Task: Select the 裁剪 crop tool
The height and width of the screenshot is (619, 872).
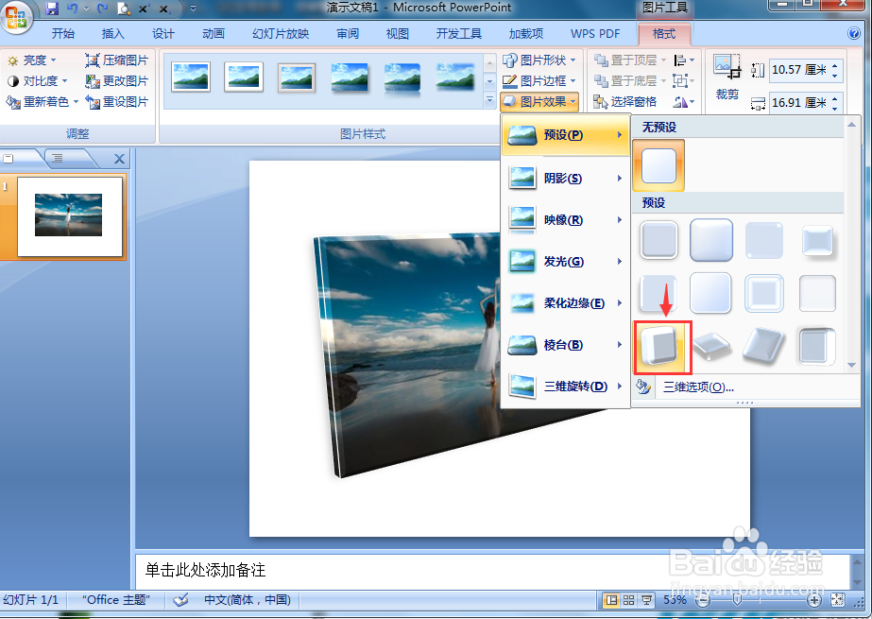Action: 727,77
